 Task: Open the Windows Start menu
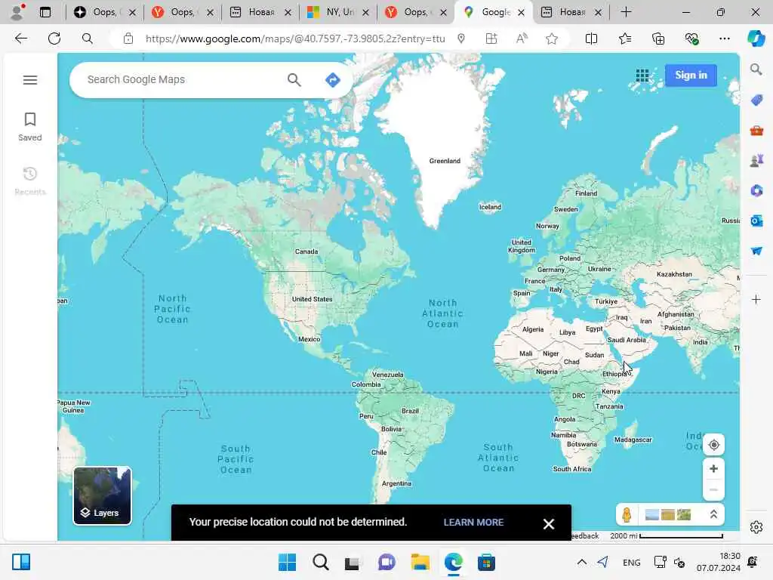[287, 562]
